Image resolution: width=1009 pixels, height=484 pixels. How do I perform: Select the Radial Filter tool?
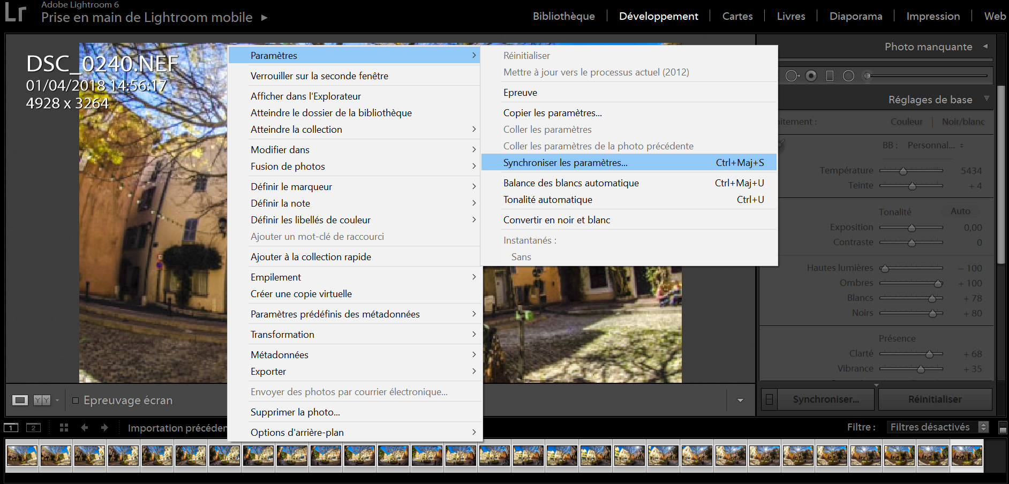[x=848, y=76]
